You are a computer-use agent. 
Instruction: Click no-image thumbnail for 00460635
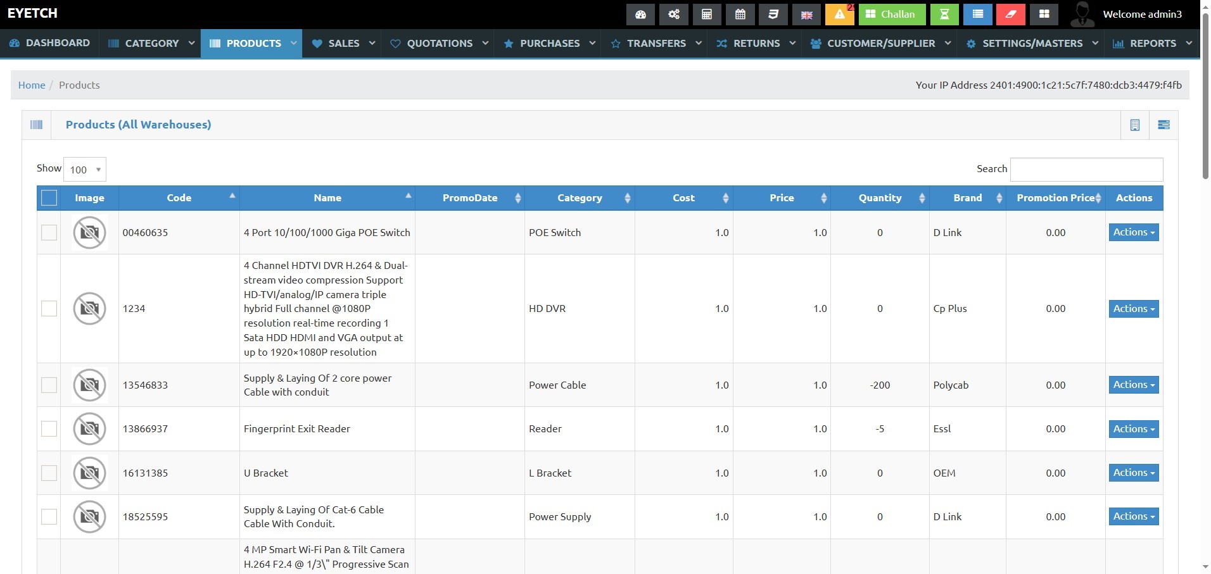pyautogui.click(x=89, y=232)
